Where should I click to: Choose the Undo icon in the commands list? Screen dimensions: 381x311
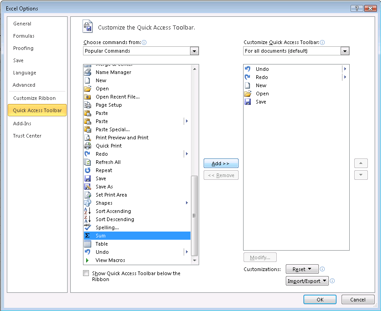88,252
